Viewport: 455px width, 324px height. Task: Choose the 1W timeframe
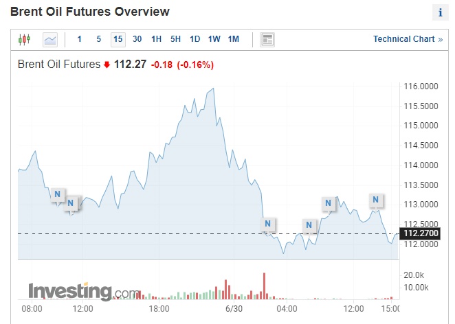(x=214, y=39)
